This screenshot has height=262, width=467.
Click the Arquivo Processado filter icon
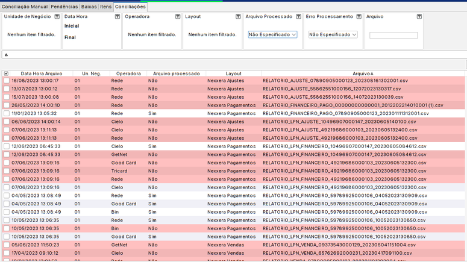[x=298, y=17]
